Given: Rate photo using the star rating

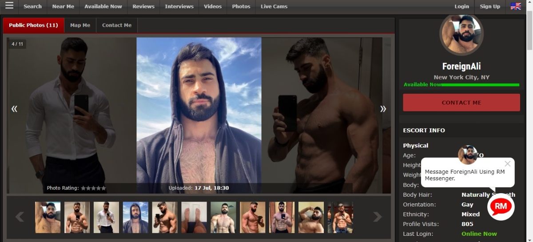Looking at the screenshot, I should [93, 188].
